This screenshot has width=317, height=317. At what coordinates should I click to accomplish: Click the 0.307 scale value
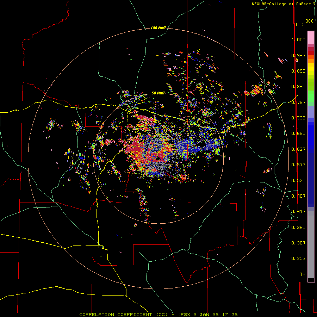pos(298,243)
